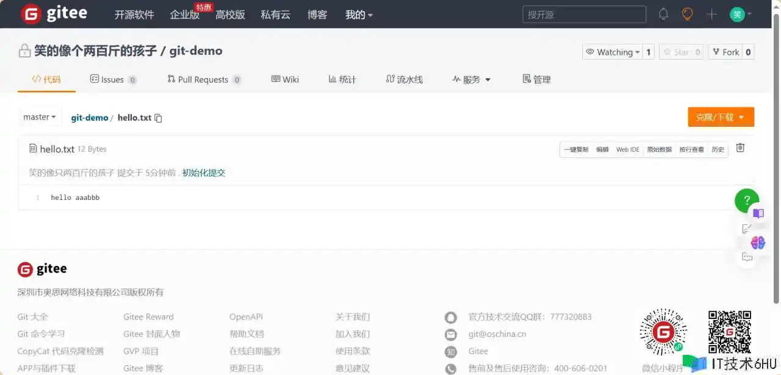Delete hello.txt with the trash icon

tap(740, 148)
